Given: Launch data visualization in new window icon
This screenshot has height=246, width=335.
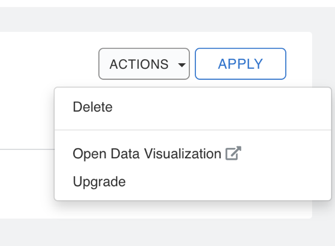Looking at the screenshot, I should [233, 154].
